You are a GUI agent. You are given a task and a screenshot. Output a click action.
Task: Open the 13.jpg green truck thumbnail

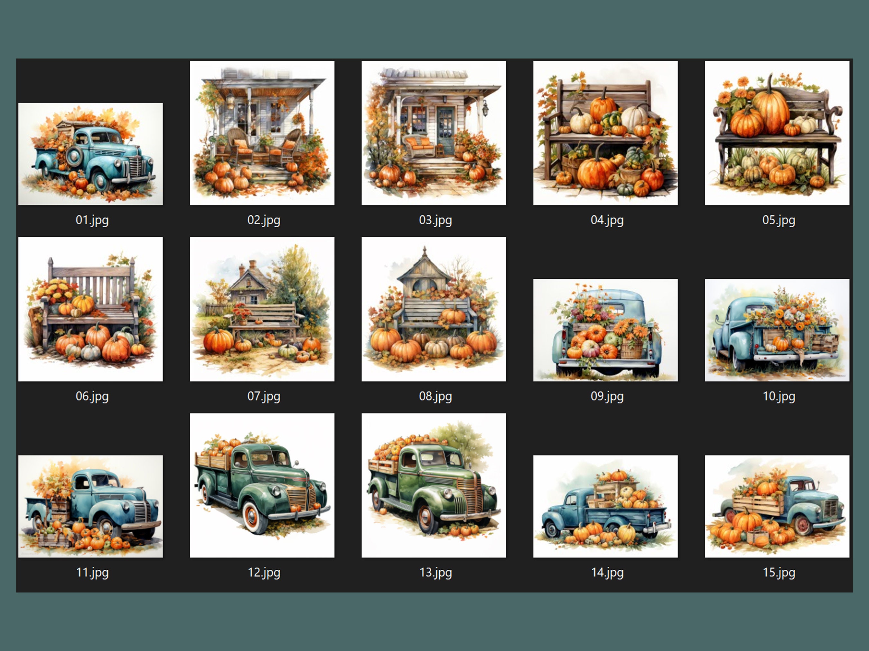point(434,485)
